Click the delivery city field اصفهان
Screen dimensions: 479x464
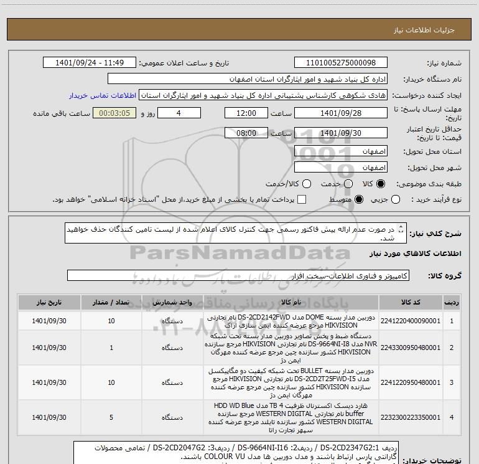(341, 168)
